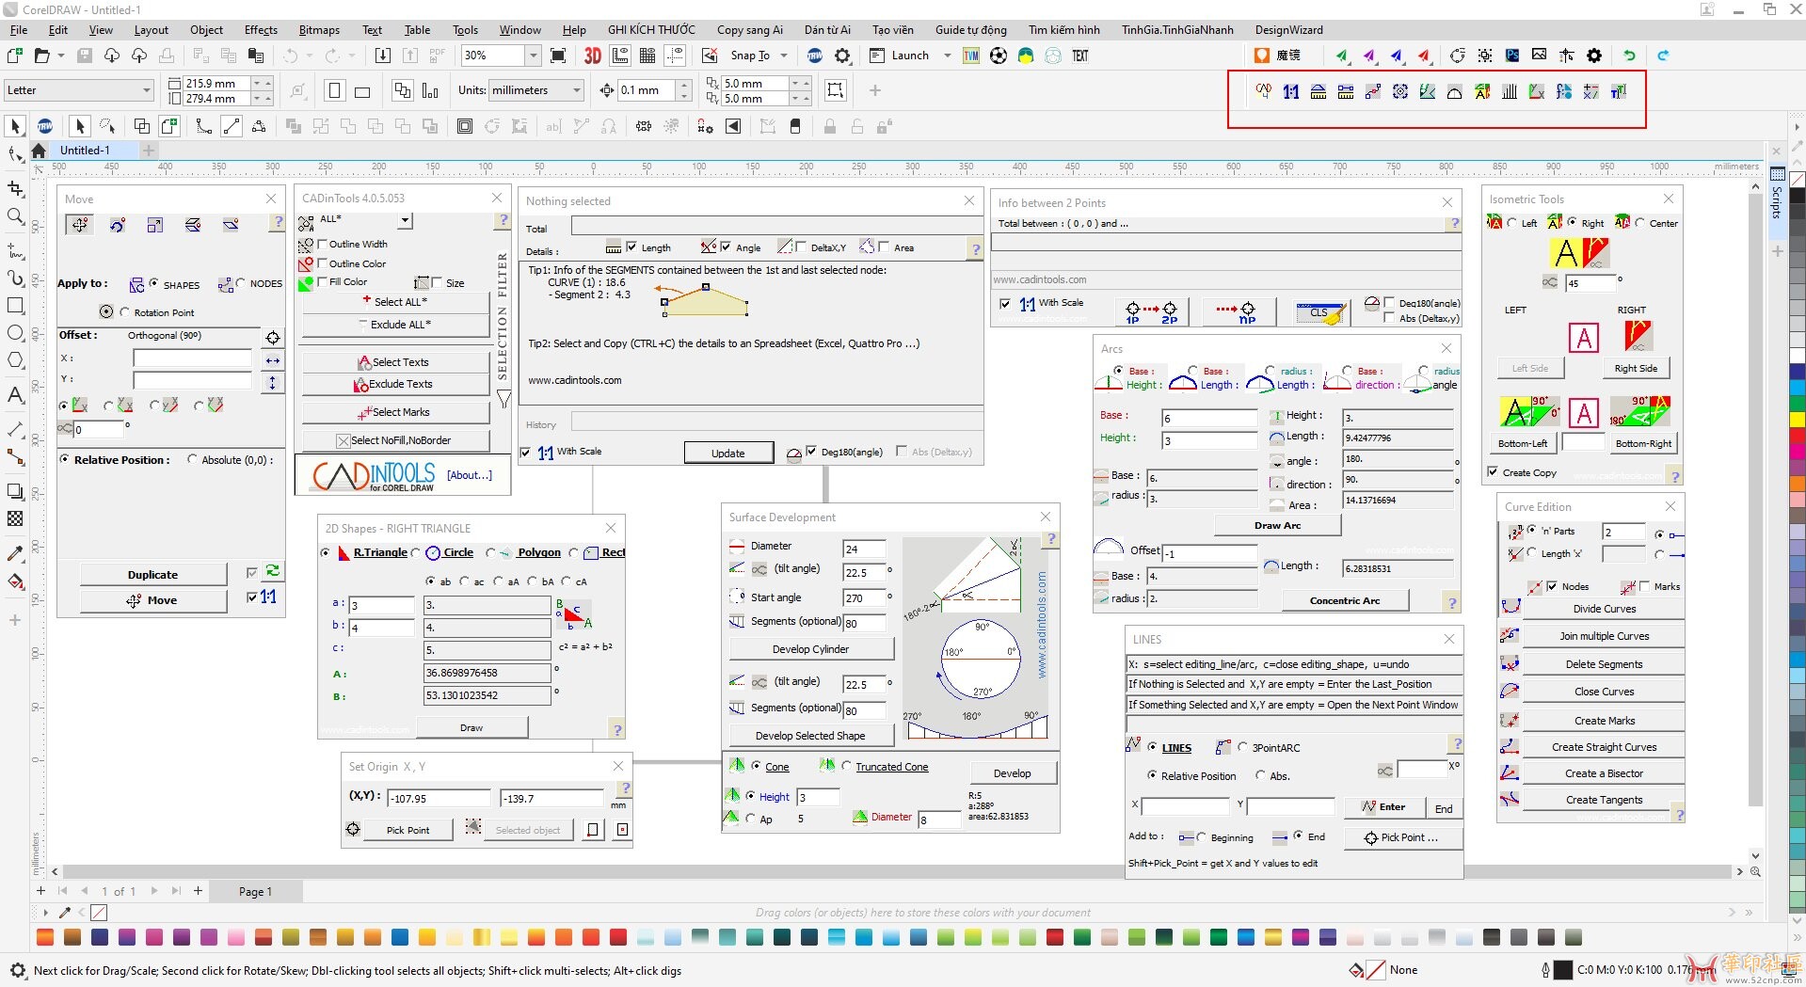
Task: Click the 3D toolbar icon
Action: click(592, 56)
